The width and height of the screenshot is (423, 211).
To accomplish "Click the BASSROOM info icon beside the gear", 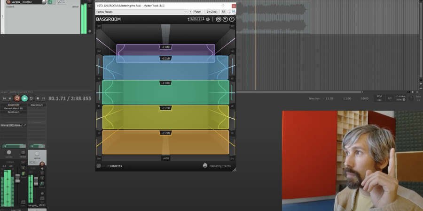I will (225, 19).
